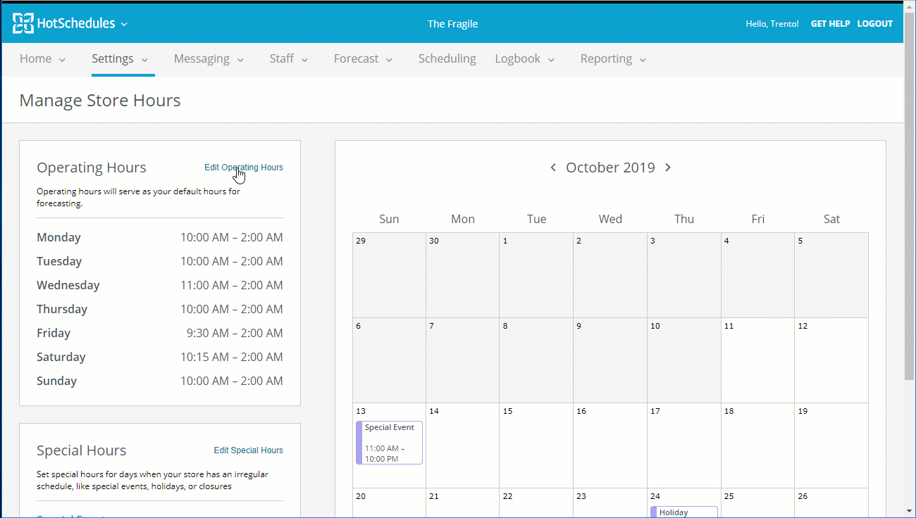Open Edit Special Hours
916x518 pixels.
coord(248,450)
